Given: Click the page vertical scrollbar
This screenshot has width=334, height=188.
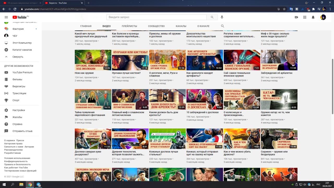Looking at the screenshot, I should pos(332,86).
